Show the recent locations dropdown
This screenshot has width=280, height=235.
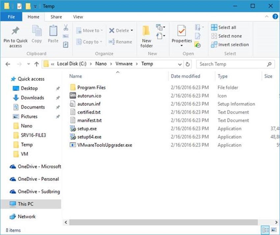[x=28, y=64]
